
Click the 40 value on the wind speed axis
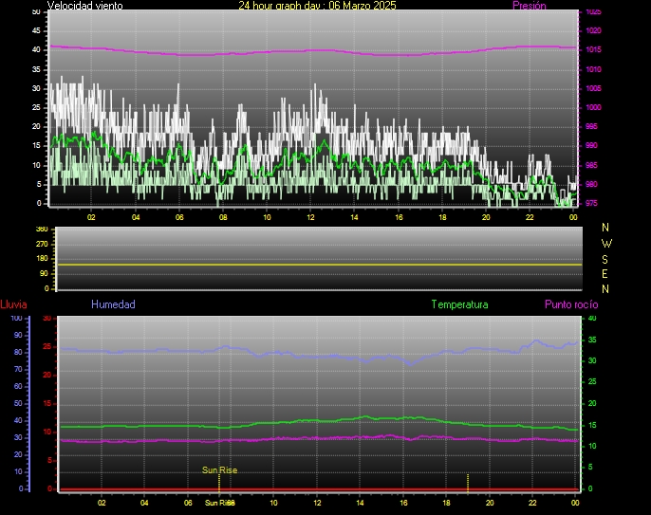coord(36,50)
